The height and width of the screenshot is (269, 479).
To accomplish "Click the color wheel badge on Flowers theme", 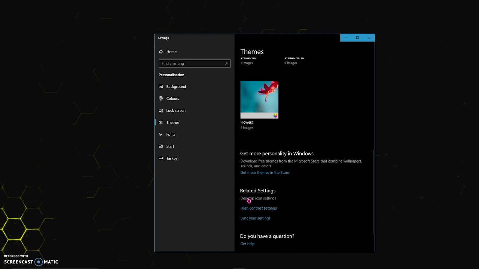I will (x=275, y=115).
